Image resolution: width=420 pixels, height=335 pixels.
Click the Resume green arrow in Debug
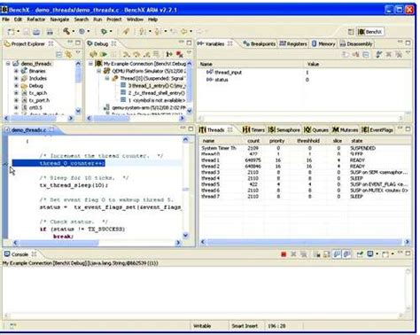coord(104,54)
